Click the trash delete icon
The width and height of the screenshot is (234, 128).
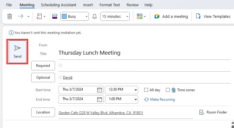[10, 16]
